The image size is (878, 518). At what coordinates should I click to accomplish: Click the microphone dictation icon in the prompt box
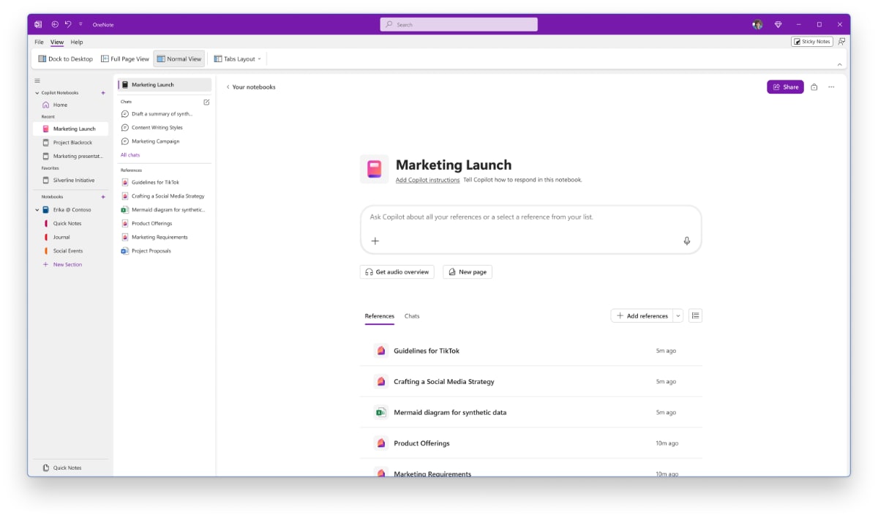tap(686, 240)
